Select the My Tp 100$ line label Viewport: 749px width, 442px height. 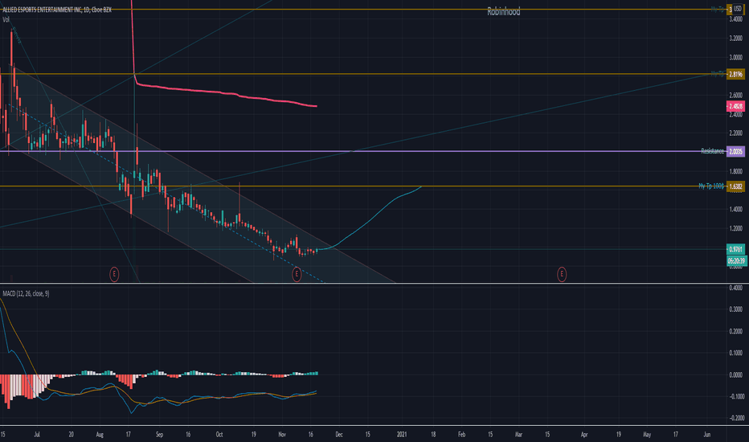711,186
